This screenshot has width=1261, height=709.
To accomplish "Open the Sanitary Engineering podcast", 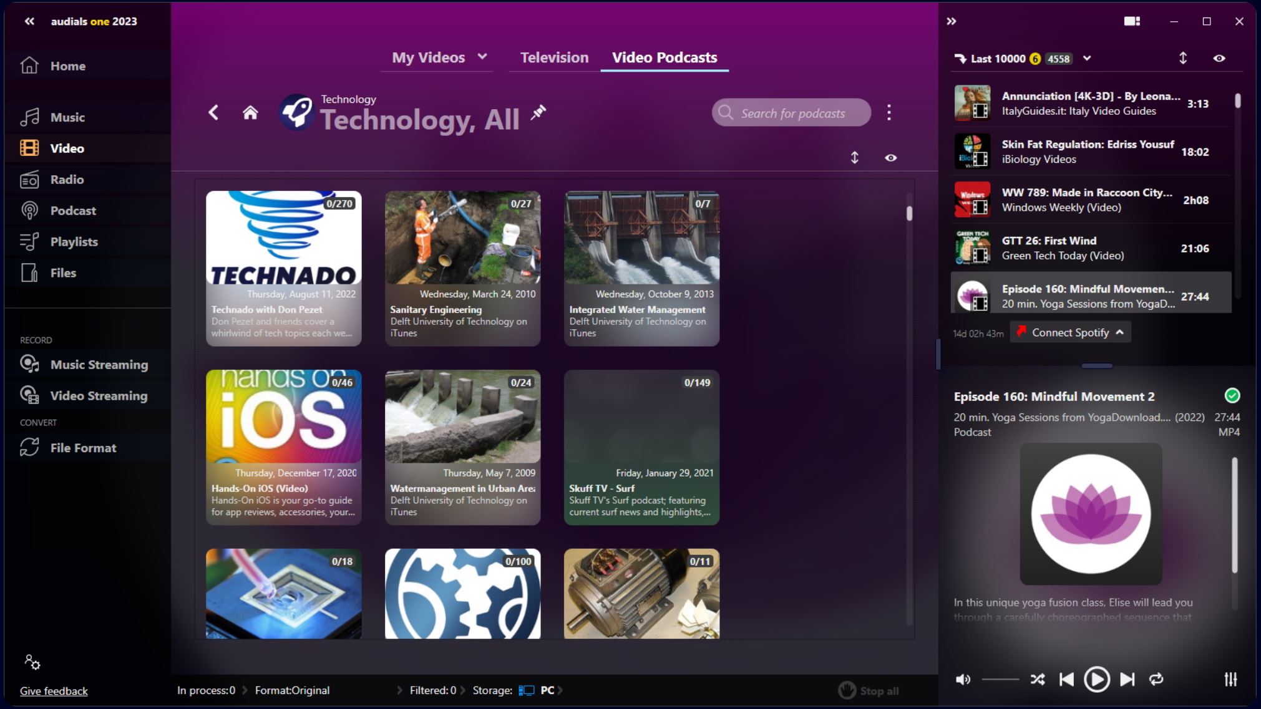I will point(462,268).
